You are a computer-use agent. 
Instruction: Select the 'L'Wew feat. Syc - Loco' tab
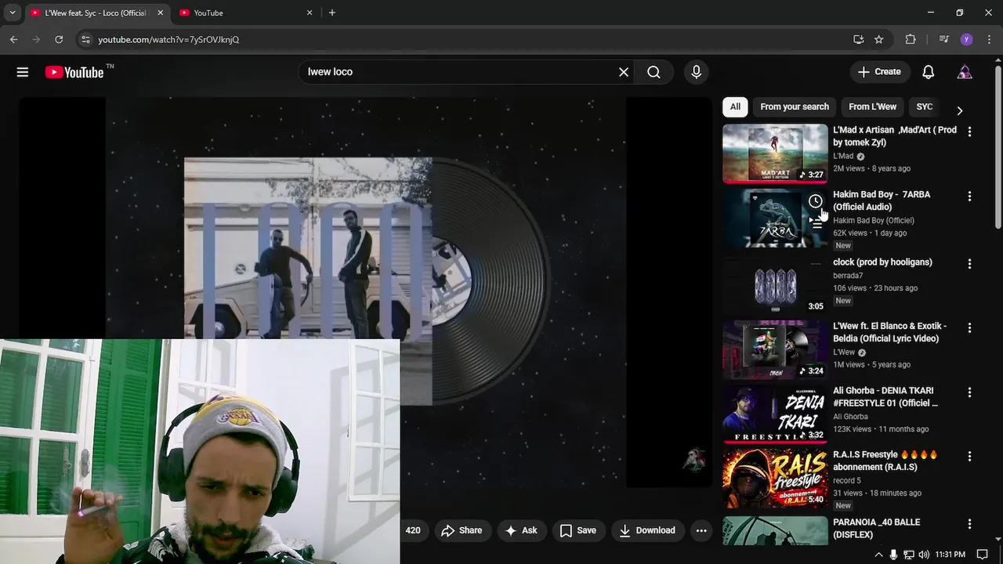tap(96, 13)
